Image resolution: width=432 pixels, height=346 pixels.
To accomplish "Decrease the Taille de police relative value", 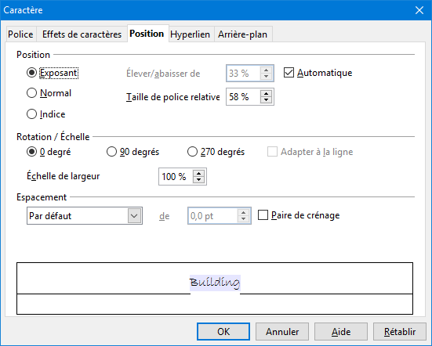I will click(266, 100).
